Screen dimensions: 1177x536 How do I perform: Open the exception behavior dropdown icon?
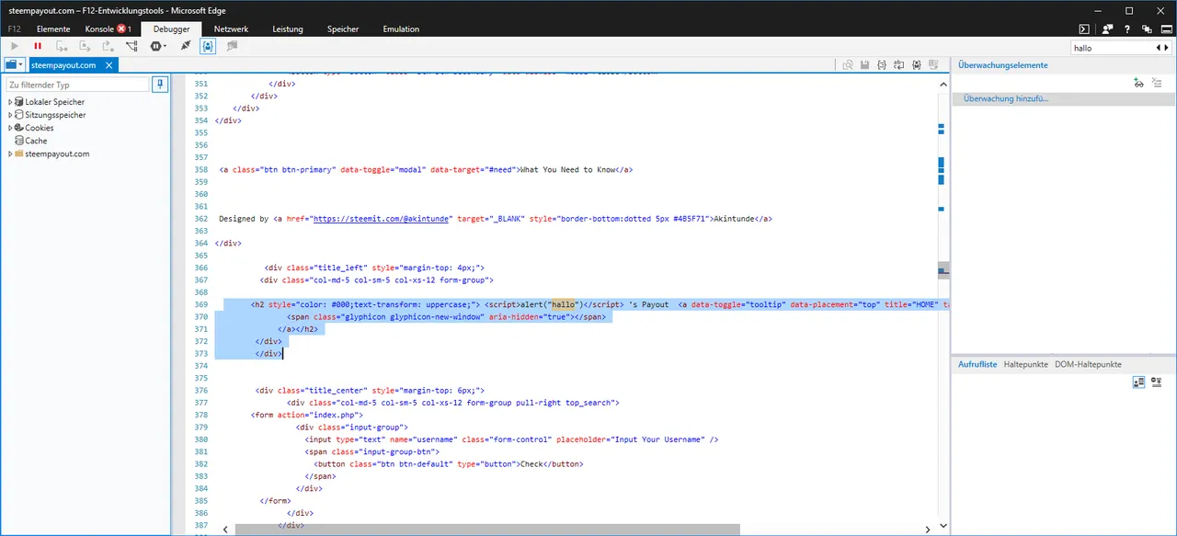click(x=159, y=46)
